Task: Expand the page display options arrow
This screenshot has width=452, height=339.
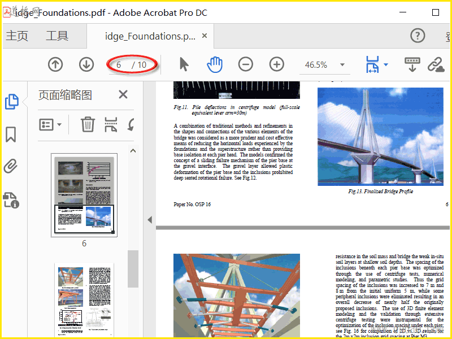Action: click(386, 64)
